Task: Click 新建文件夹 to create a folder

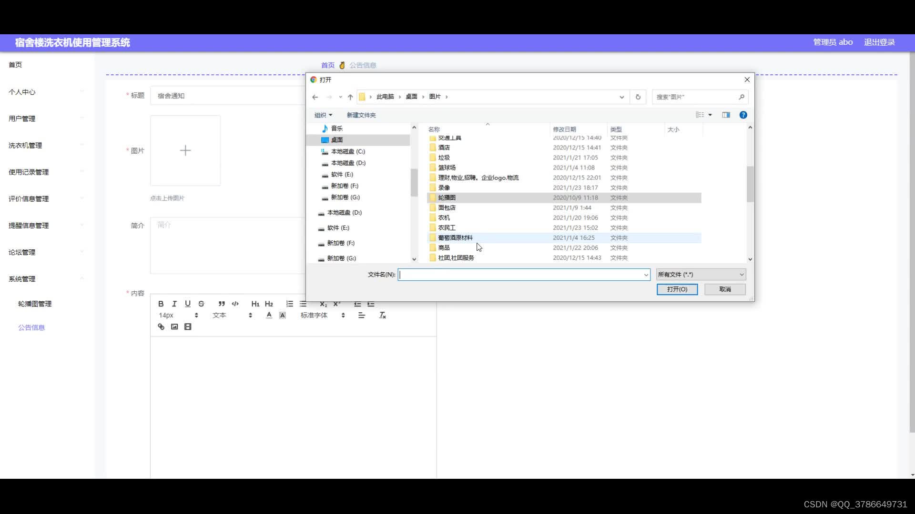Action: pyautogui.click(x=361, y=115)
